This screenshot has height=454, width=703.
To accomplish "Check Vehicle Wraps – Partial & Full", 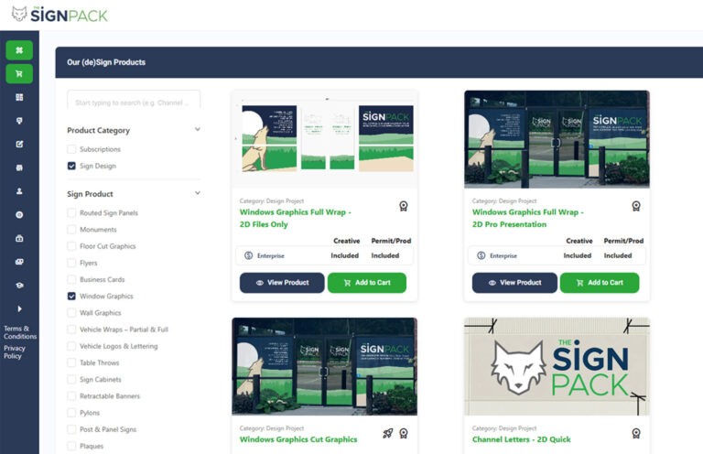I will [x=71, y=330].
